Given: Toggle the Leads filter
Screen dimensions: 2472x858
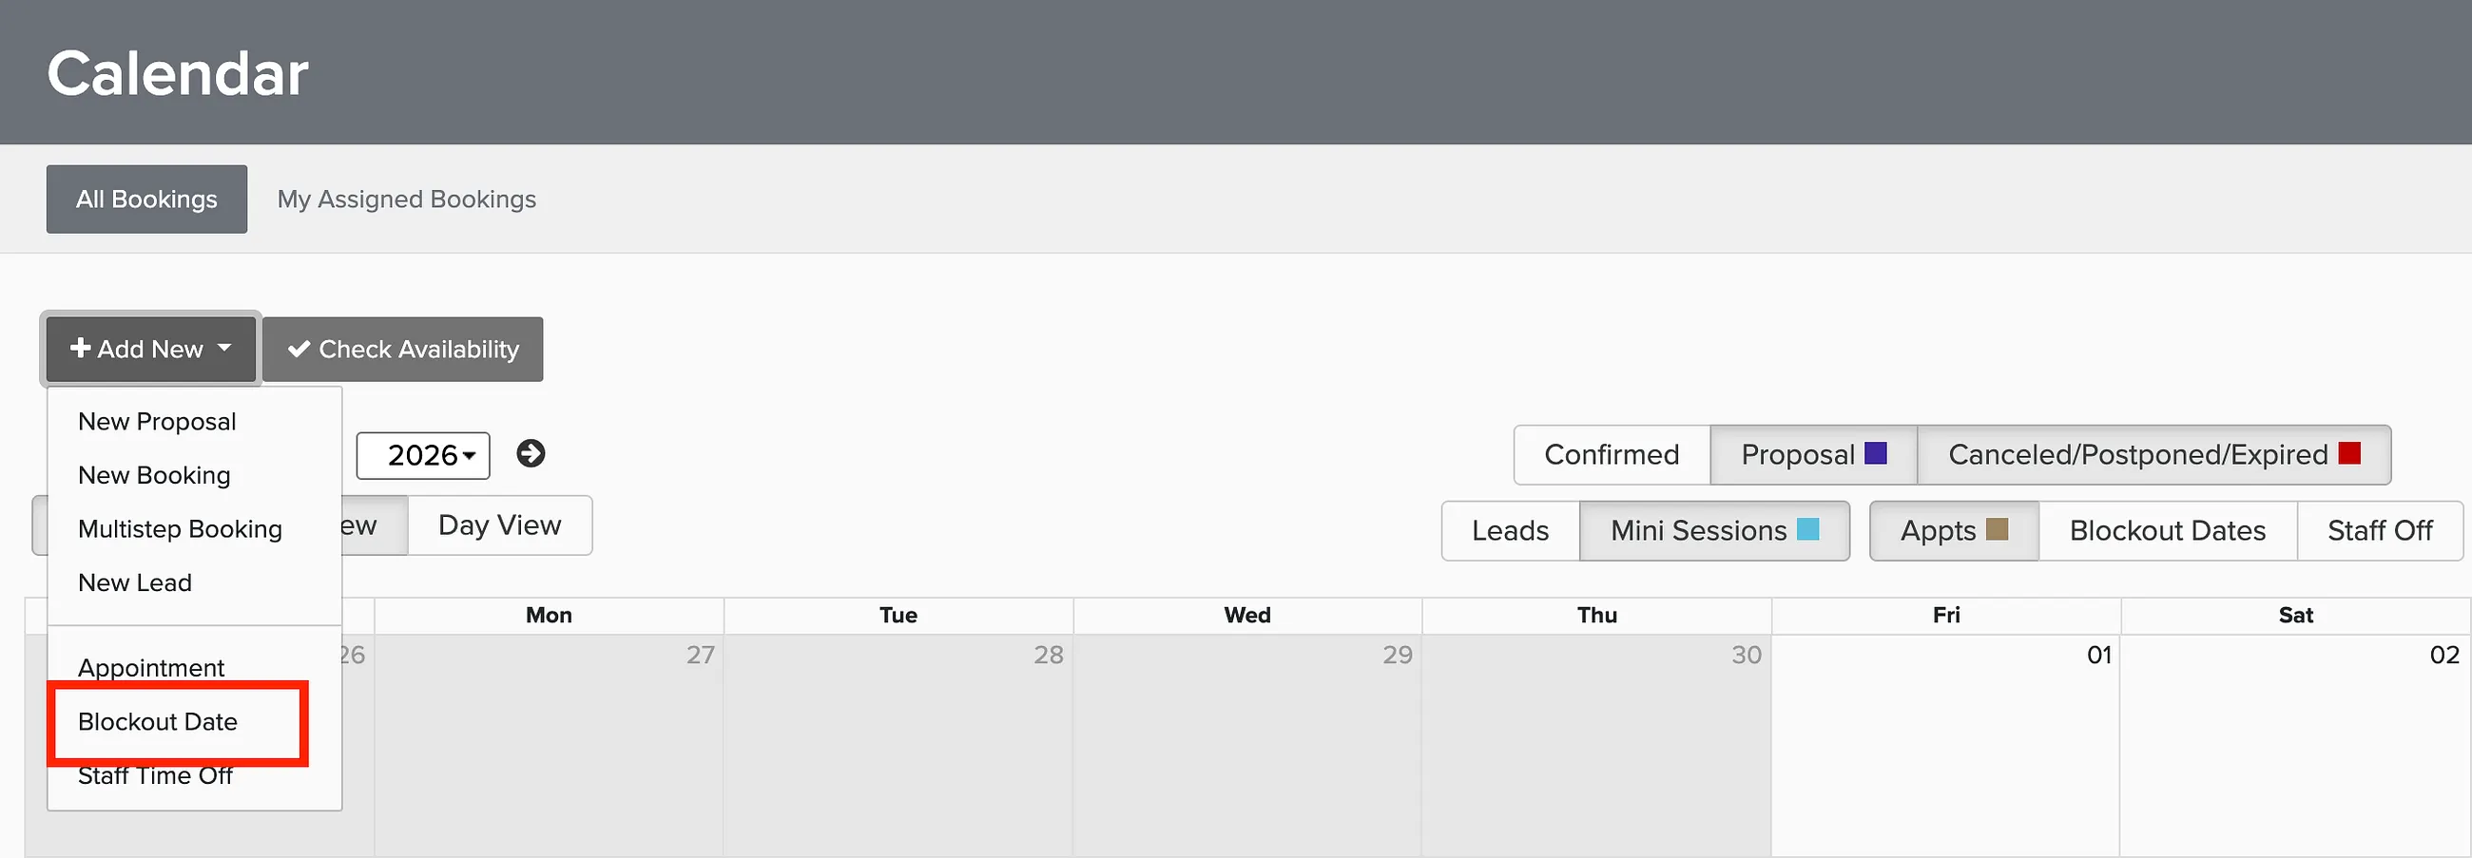Looking at the screenshot, I should coord(1511,530).
